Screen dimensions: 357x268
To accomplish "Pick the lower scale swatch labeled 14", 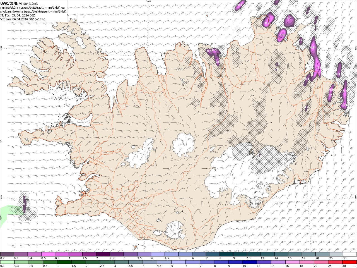I will click(x=278, y=262).
